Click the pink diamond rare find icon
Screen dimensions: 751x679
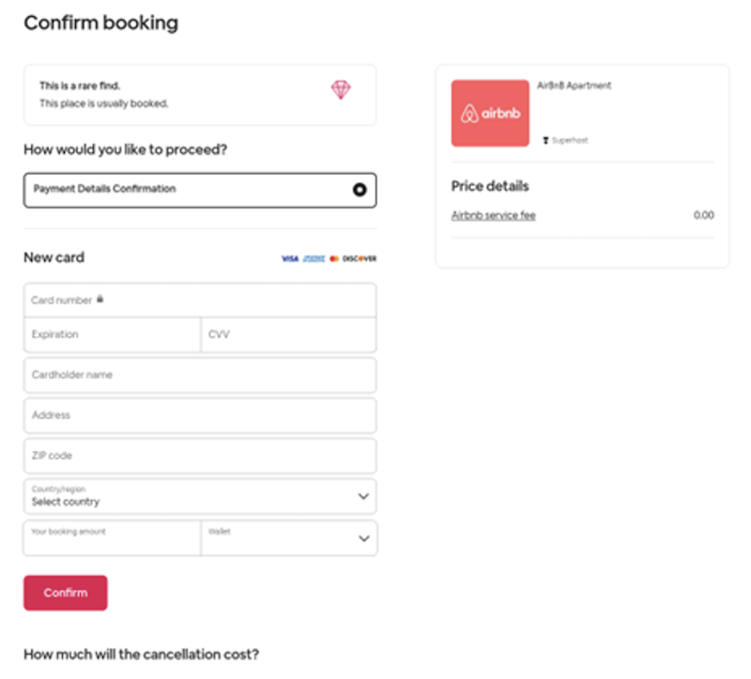[340, 90]
